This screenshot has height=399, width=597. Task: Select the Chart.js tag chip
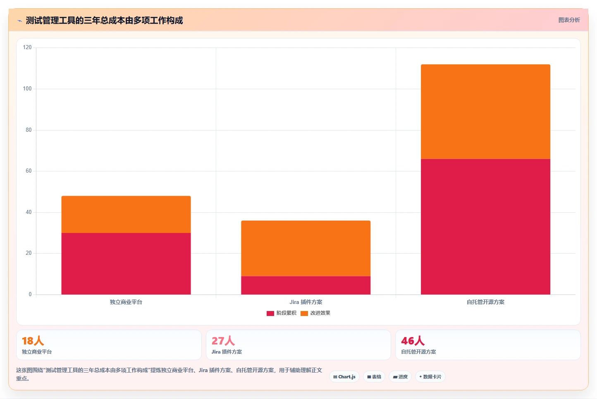coord(344,377)
